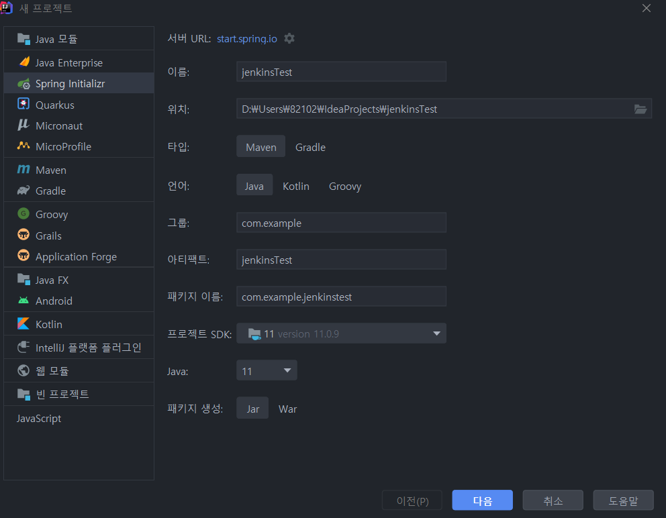Image resolution: width=666 pixels, height=518 pixels.
Task: Choose Java as the language
Action: tap(254, 186)
